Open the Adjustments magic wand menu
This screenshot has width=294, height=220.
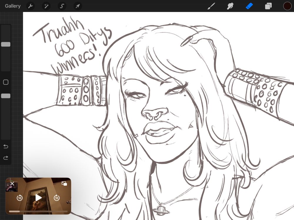[x=46, y=6]
